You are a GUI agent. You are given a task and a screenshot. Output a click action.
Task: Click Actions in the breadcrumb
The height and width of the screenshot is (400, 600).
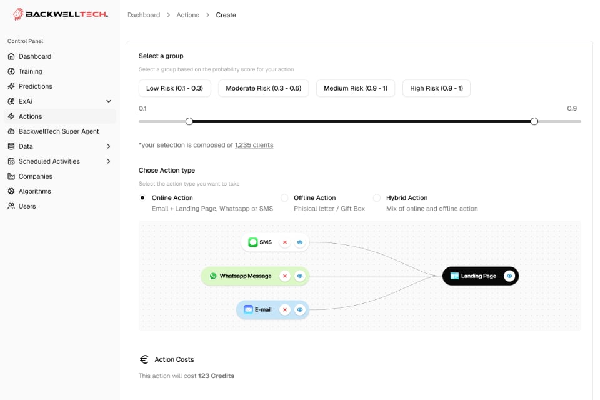(188, 15)
